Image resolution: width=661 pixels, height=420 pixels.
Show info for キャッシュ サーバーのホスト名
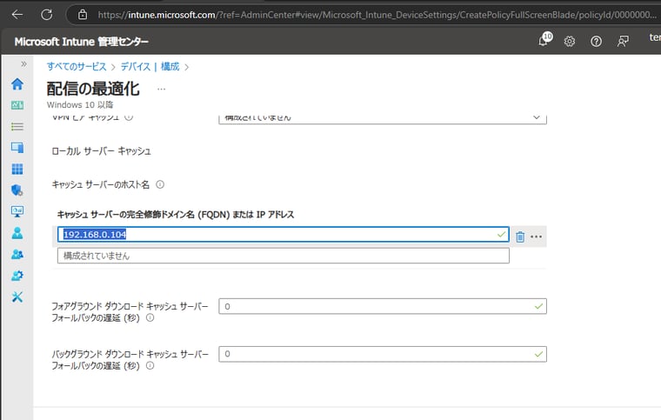(x=160, y=184)
